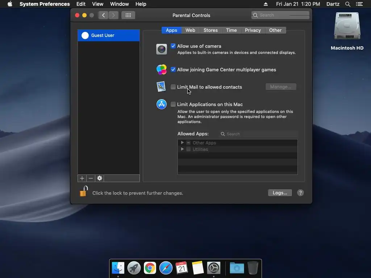Switch to the Web tab
This screenshot has height=278, width=371.
tap(190, 30)
